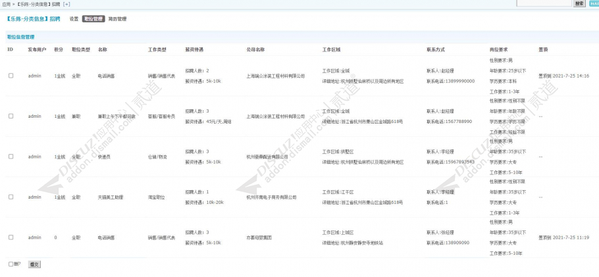Click the 工作区域:江干区 text
The image size is (599, 277).
(x=338, y=192)
